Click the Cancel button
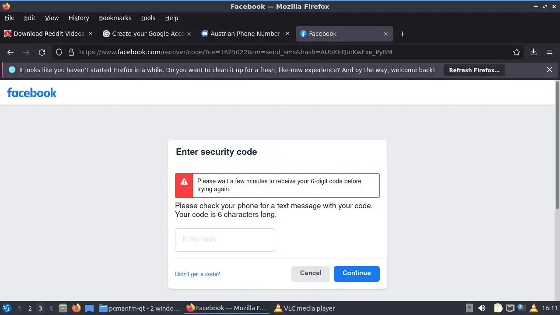 [x=311, y=273]
